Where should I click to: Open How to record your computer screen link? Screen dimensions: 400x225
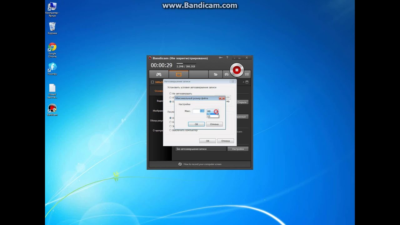(x=202, y=164)
